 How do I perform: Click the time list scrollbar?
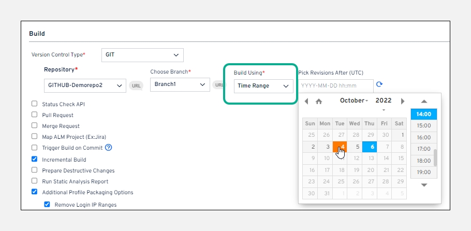tap(435, 157)
